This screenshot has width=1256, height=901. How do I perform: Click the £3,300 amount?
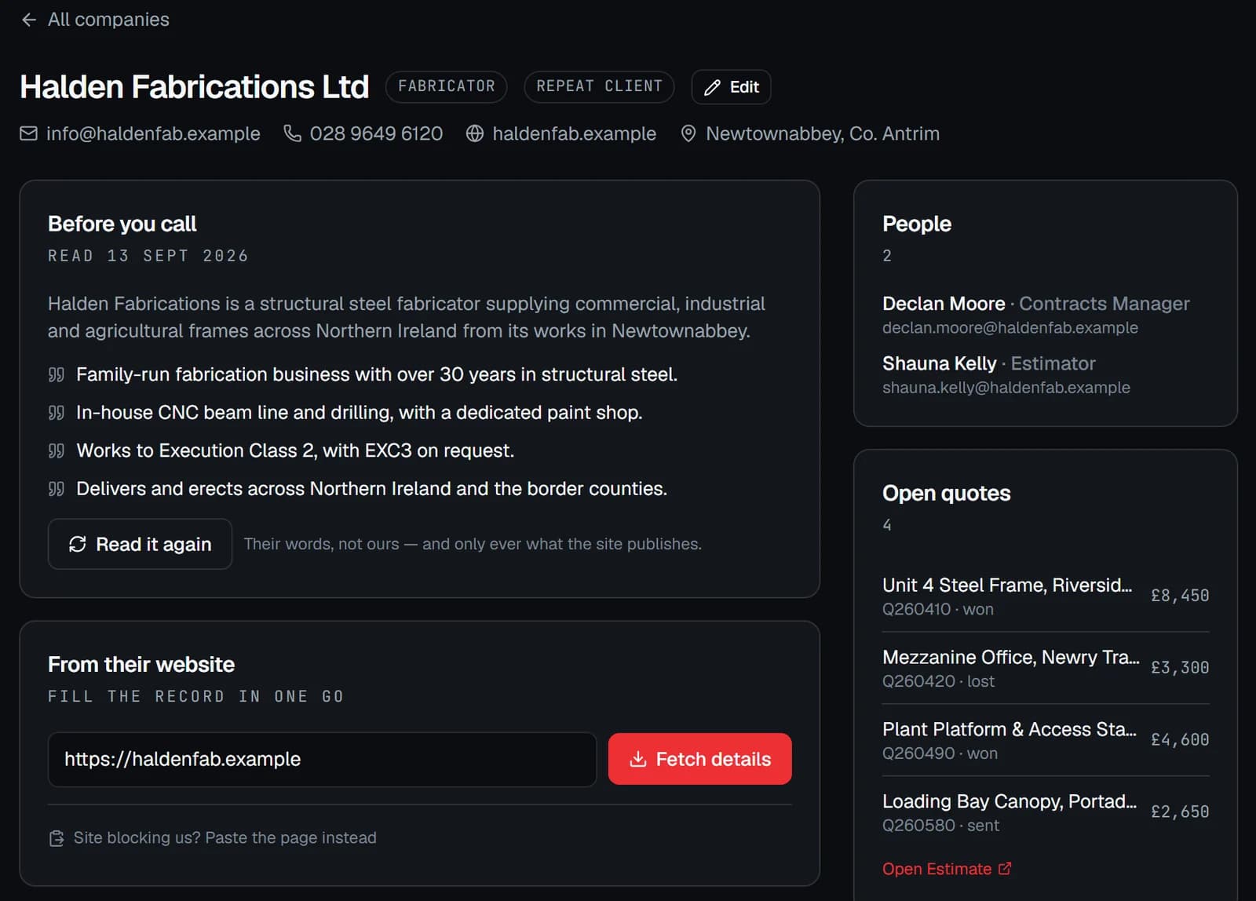point(1180,668)
